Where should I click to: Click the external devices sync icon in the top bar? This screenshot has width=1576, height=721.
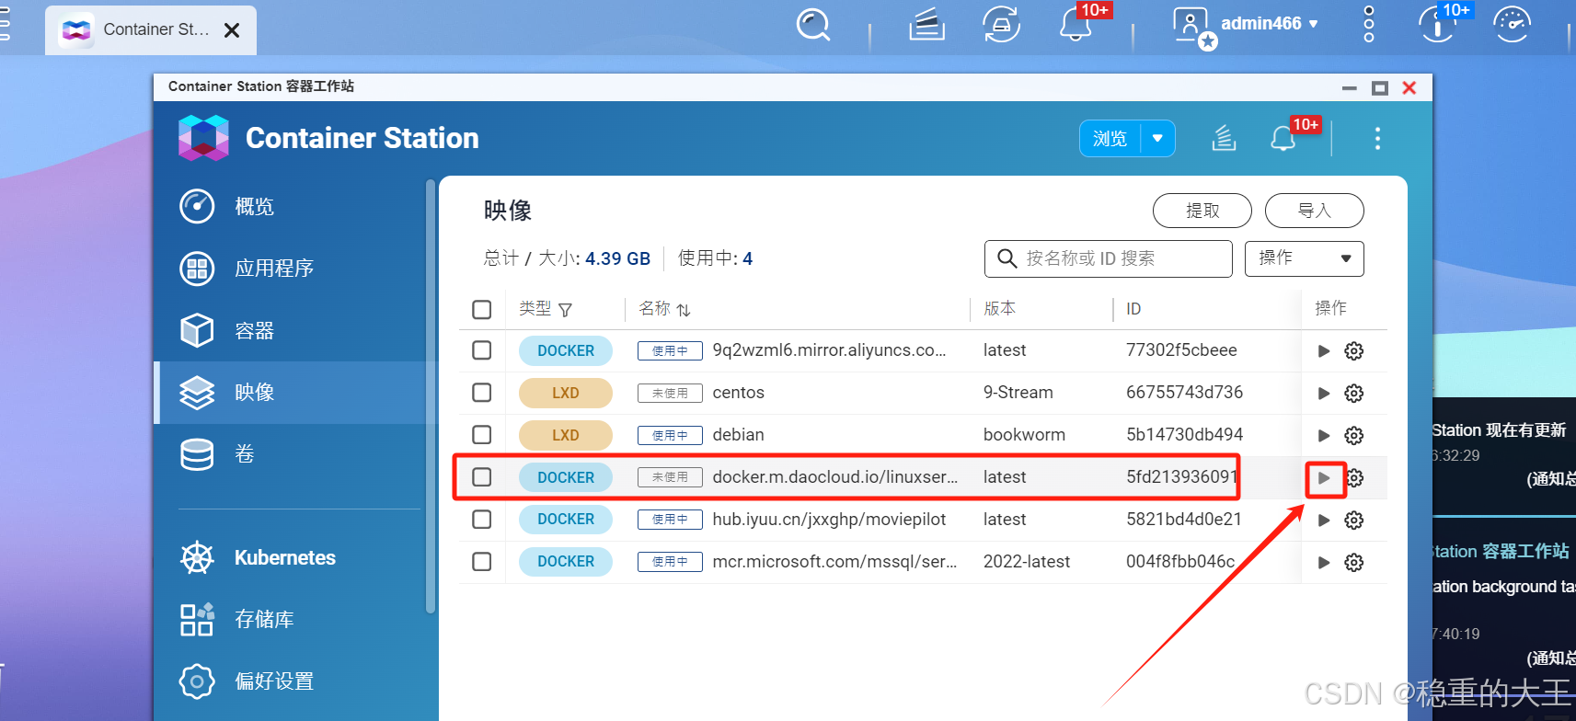1001,25
